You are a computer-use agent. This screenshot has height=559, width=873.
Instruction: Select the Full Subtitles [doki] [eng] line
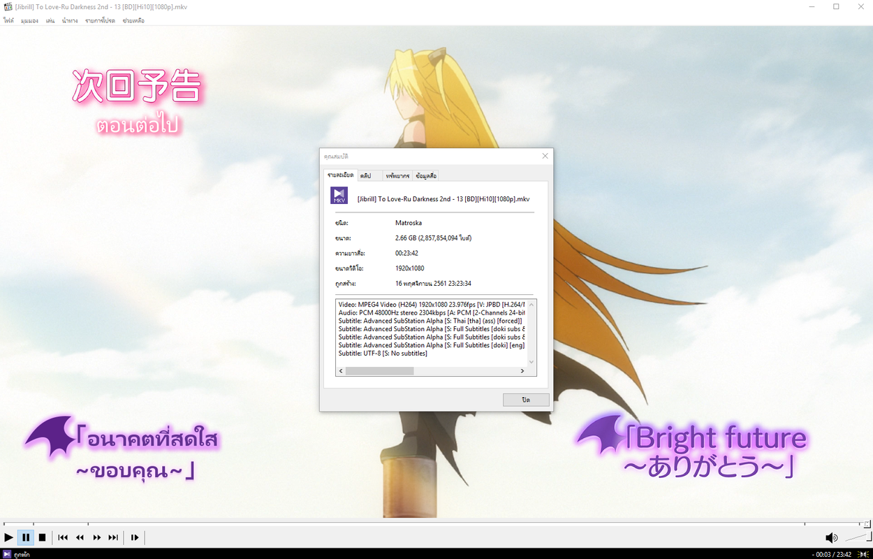click(432, 345)
